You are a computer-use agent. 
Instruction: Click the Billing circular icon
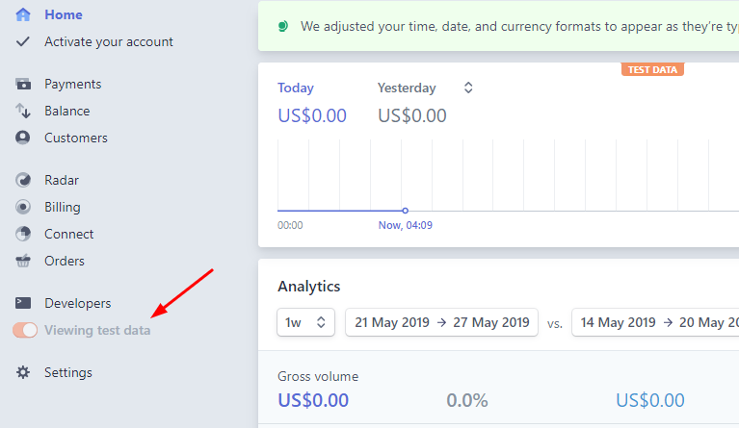[23, 208]
